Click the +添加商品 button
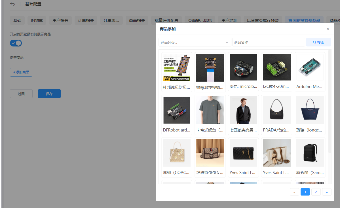 point(21,72)
